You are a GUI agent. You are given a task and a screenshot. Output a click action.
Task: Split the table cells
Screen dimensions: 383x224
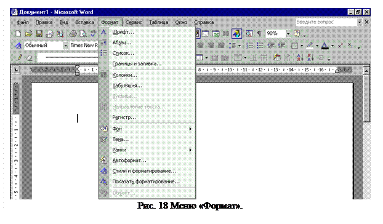(x=225, y=58)
